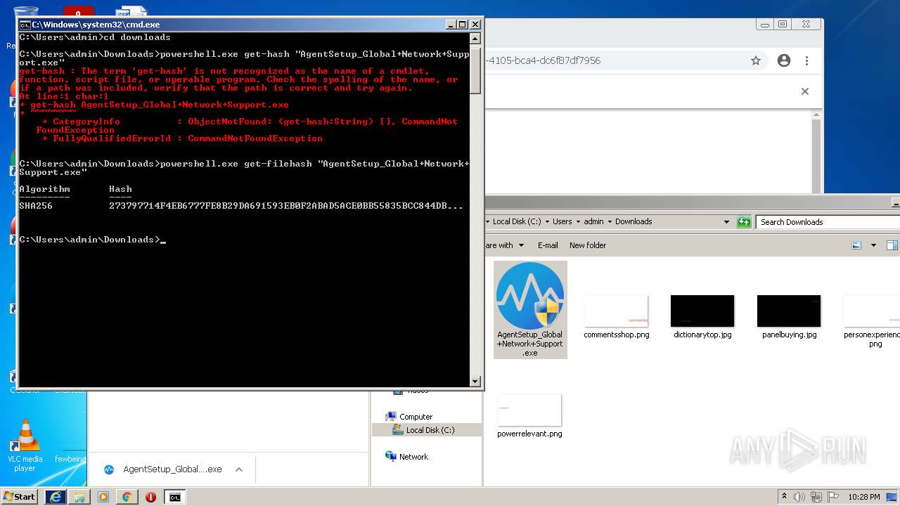
Task: Show hidden tray icons arrow
Action: 785,497
